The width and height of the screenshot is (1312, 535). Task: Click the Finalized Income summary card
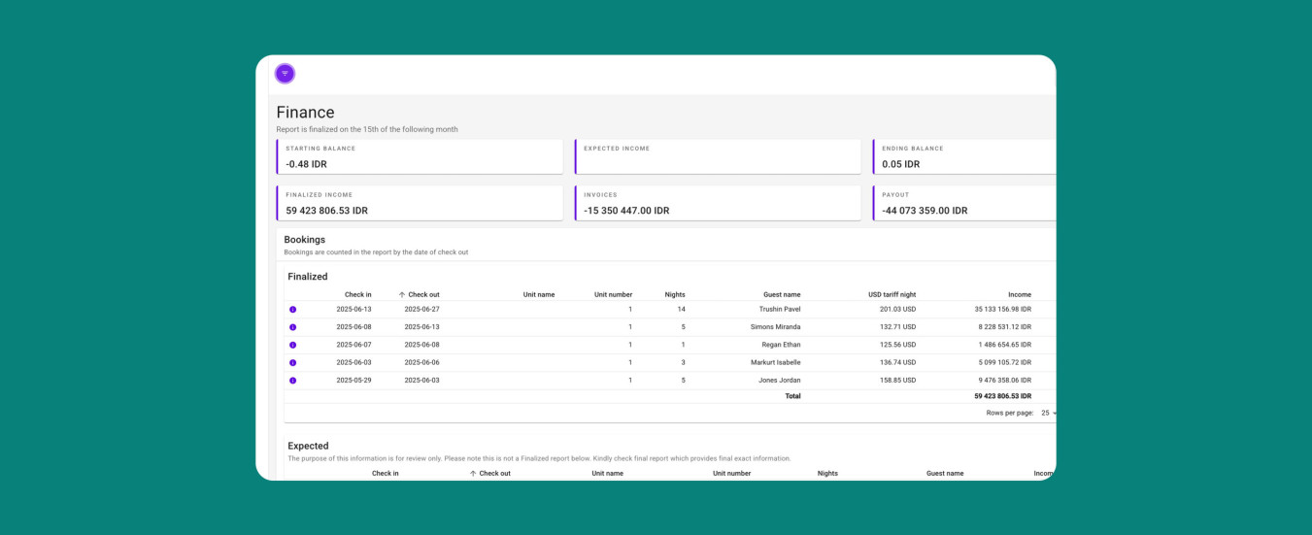point(420,203)
